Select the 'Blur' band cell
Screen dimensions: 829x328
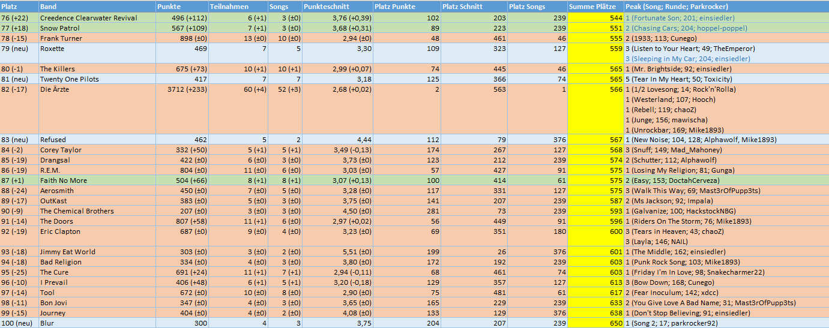click(97, 323)
